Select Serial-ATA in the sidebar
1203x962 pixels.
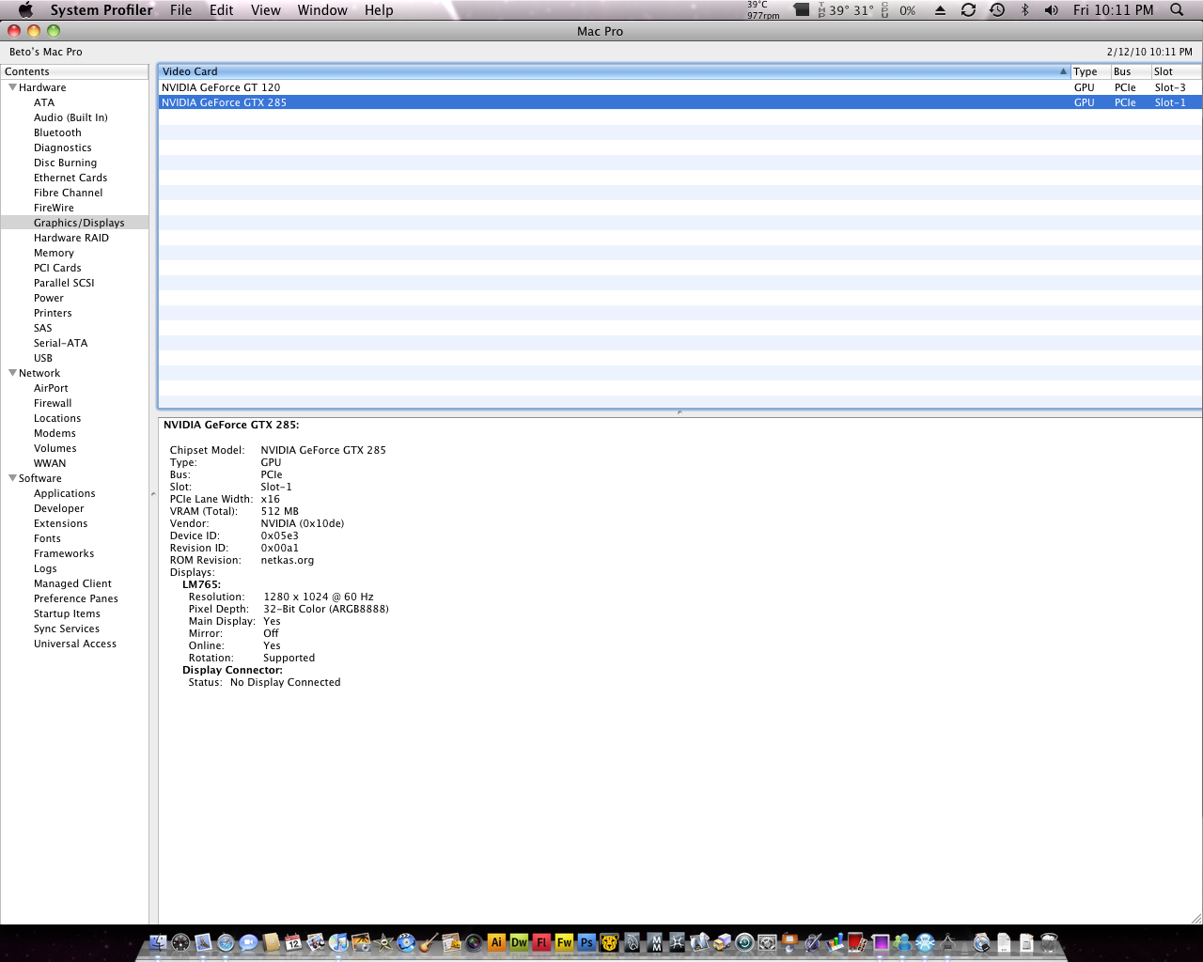60,343
